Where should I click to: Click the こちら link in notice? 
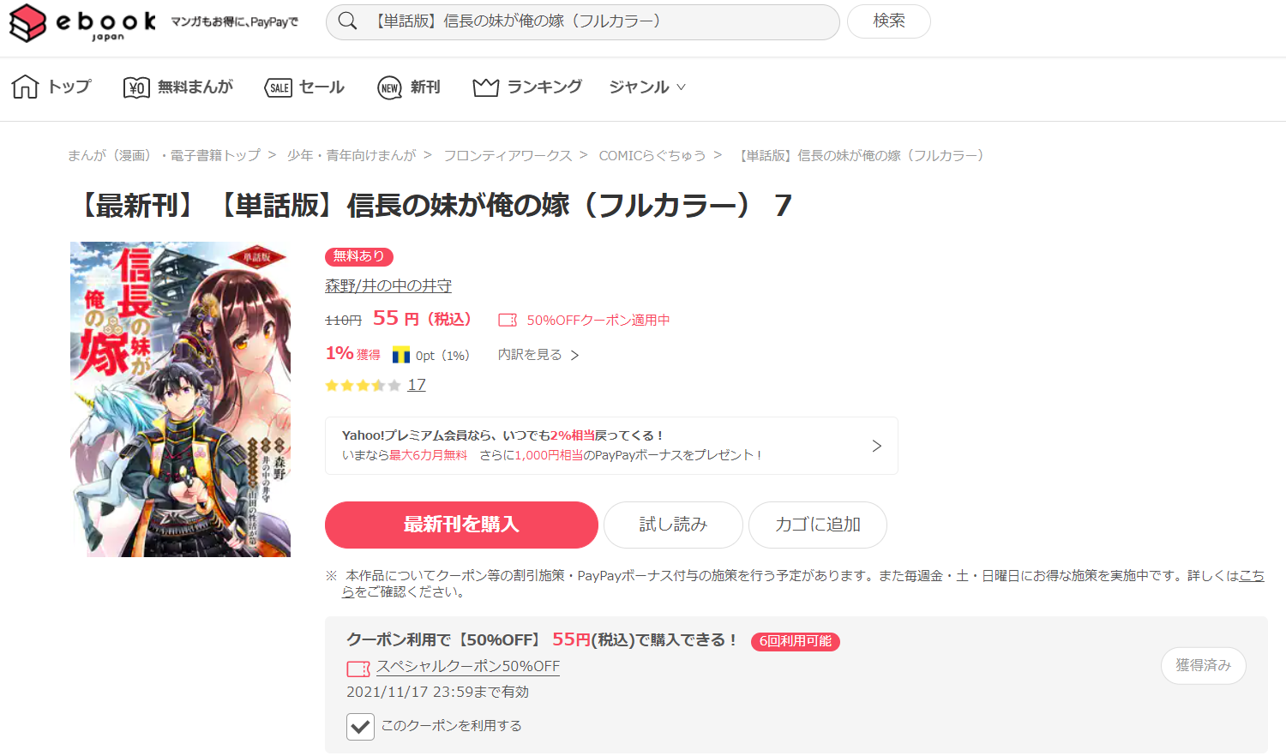point(1252,576)
